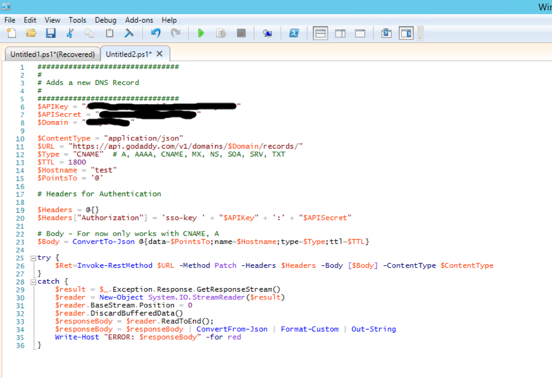Open the Tools menu
Screen dimensions: 552x378
78,20
